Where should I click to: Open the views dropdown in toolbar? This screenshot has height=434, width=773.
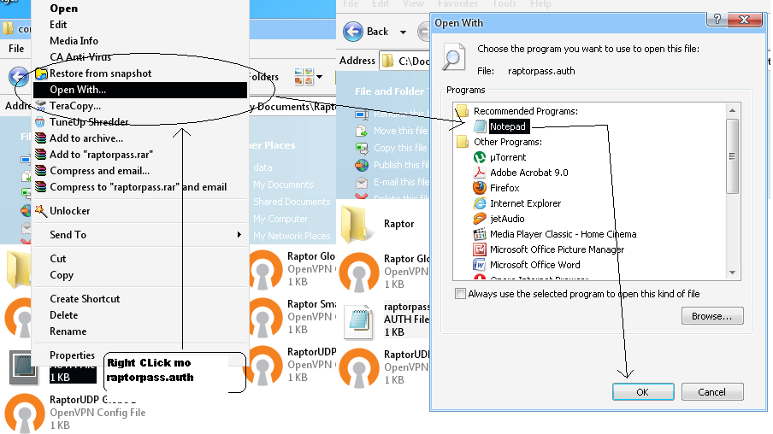tap(320, 76)
